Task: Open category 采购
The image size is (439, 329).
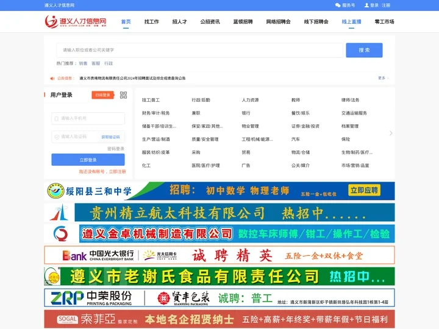Action: pos(196,152)
